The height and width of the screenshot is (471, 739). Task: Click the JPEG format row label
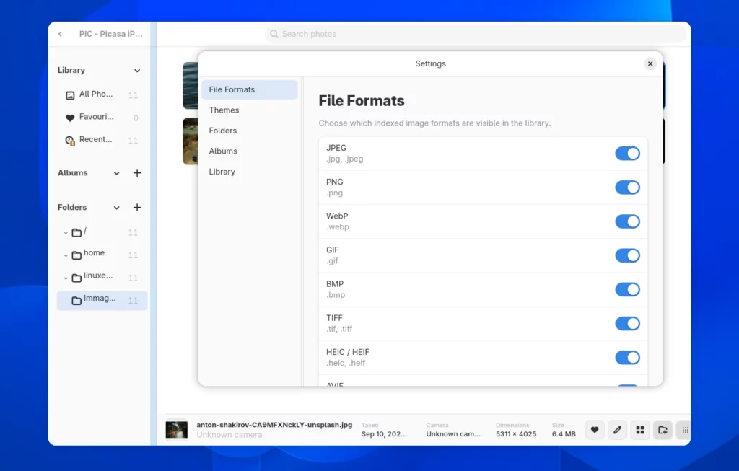[336, 148]
